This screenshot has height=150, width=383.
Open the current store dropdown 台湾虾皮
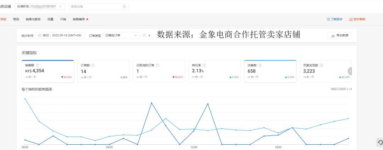[x=40, y=6]
